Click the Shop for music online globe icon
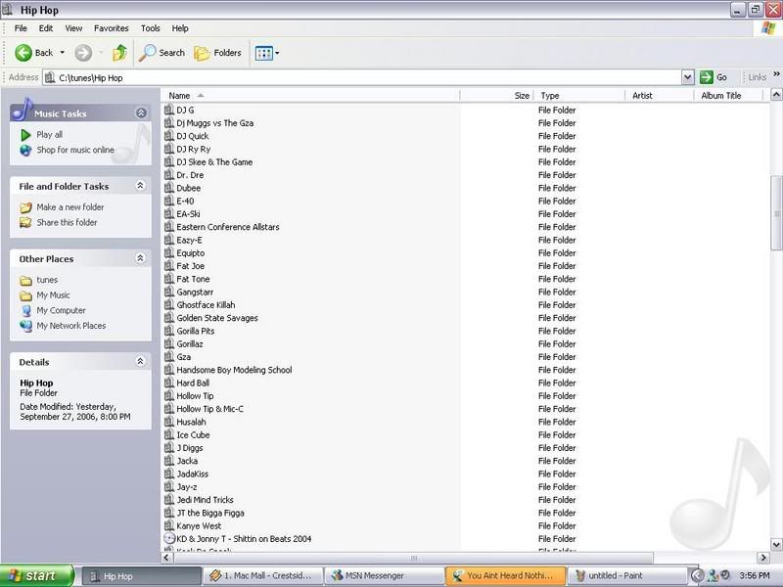 (25, 151)
